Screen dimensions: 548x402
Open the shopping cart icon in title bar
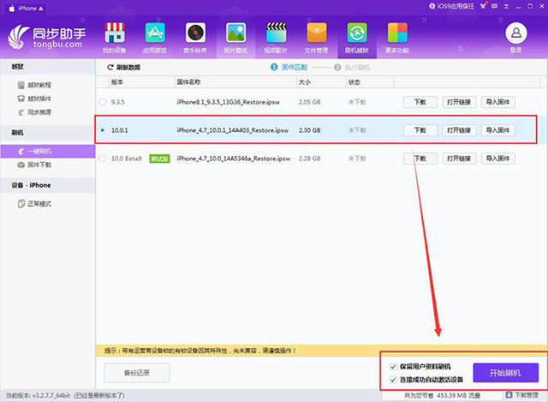(x=483, y=6)
